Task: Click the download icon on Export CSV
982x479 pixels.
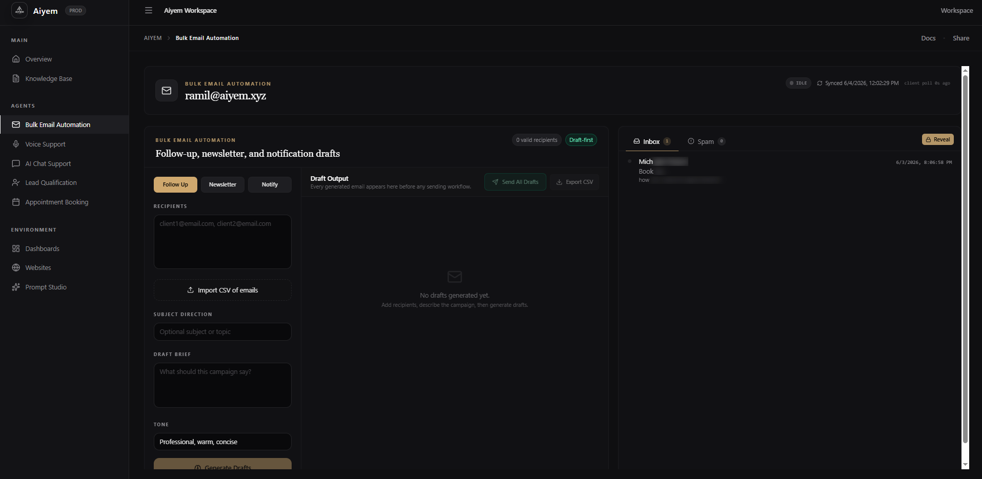Action: click(559, 182)
